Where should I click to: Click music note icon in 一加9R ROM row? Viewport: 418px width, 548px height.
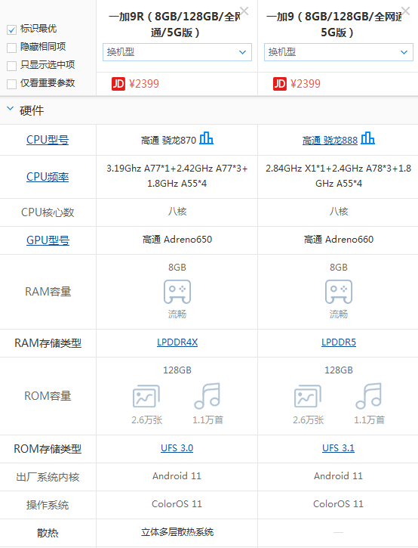tap(207, 396)
